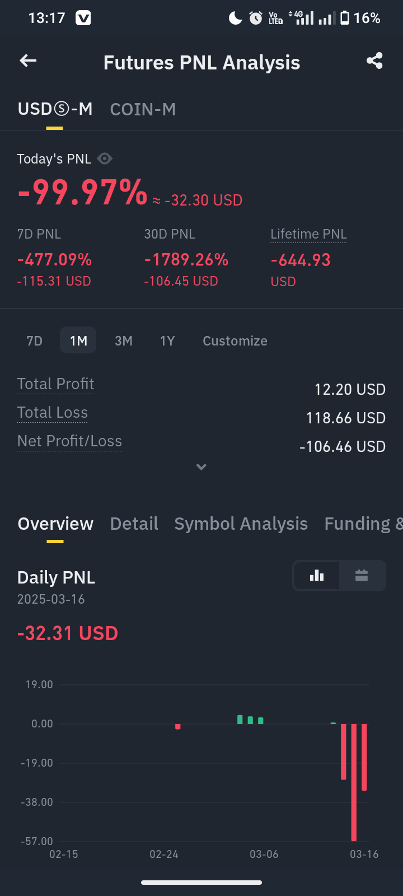Open the Funding tab
Viewport: 403px width, 896px height.
[x=363, y=524]
